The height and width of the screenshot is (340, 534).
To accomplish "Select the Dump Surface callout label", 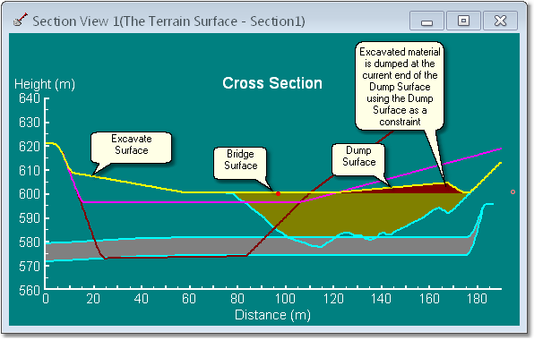I will [x=359, y=159].
